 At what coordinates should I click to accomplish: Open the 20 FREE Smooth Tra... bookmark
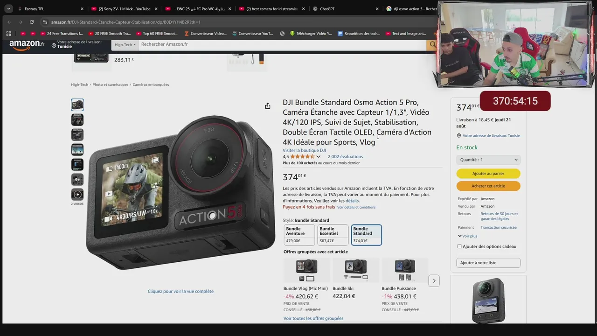tap(110, 34)
